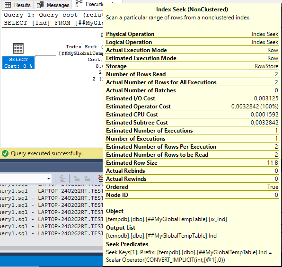Click the Increase Indent toolbar icon
The height and width of the screenshot is (267, 282).
pos(87,178)
